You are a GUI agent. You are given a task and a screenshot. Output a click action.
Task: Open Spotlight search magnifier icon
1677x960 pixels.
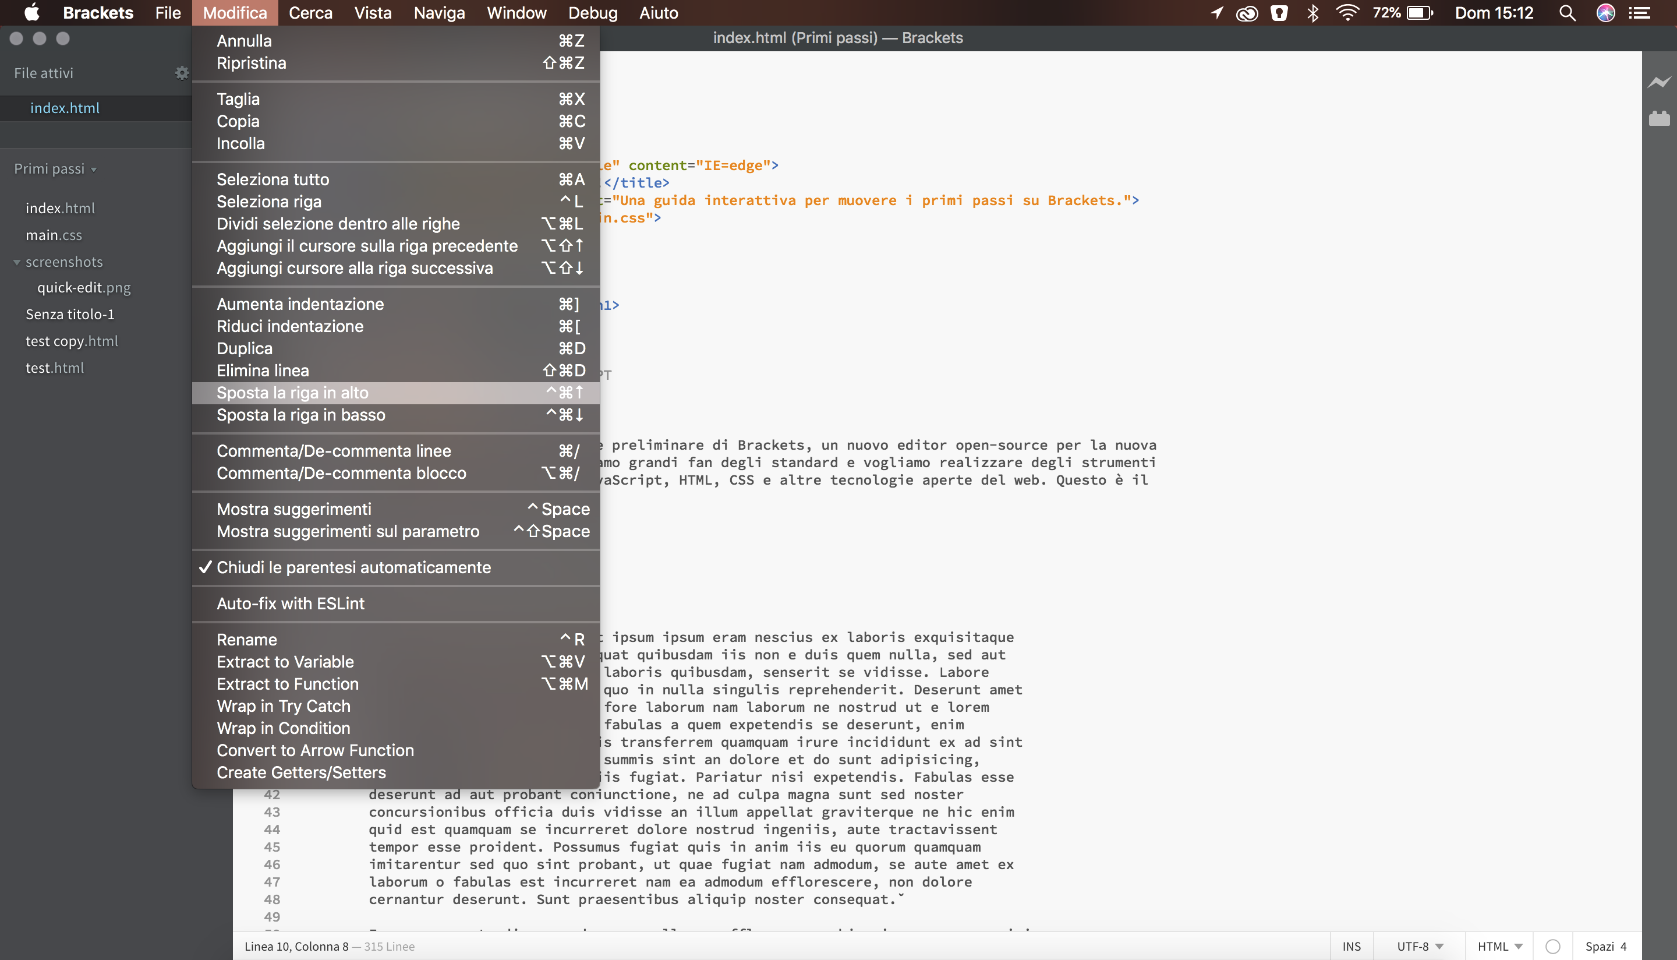pos(1567,13)
